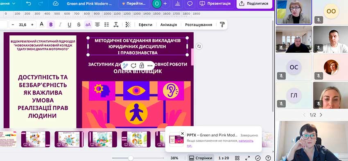Screen dimensions: 348x161
Task: Adjust the zoom slider handle
Action: click(131, 158)
